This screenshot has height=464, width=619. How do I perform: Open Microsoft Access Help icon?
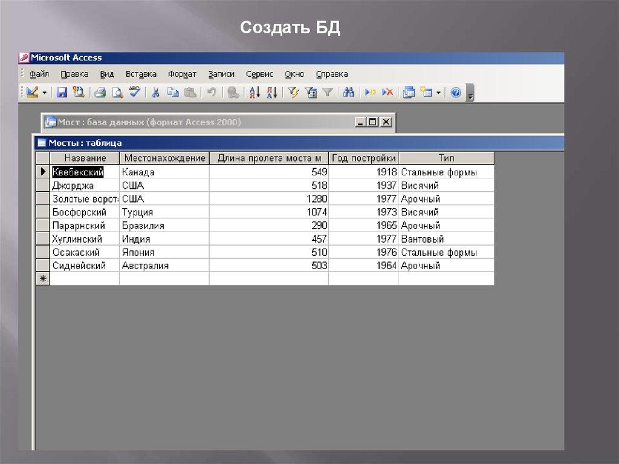click(x=456, y=93)
